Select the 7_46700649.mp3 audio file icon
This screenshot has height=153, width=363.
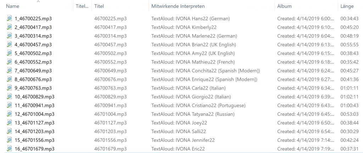[9, 71]
